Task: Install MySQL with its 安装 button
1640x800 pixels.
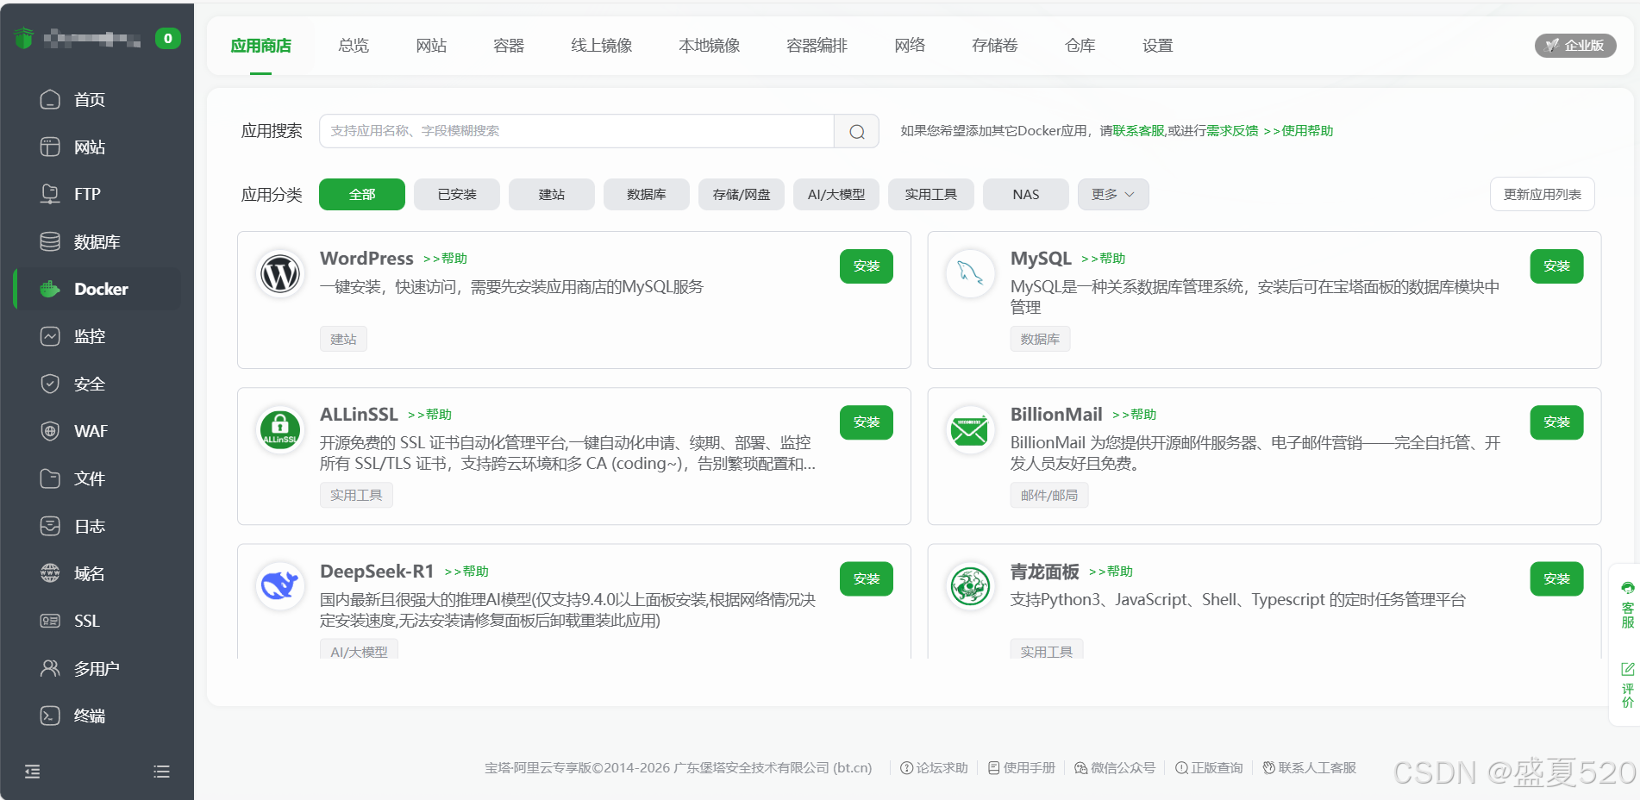Action: pos(1556,266)
